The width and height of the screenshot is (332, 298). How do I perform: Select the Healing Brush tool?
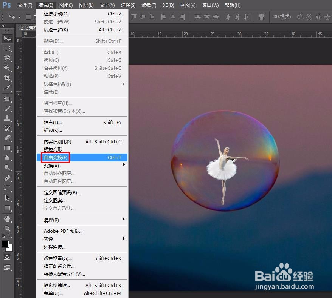(x=7, y=99)
